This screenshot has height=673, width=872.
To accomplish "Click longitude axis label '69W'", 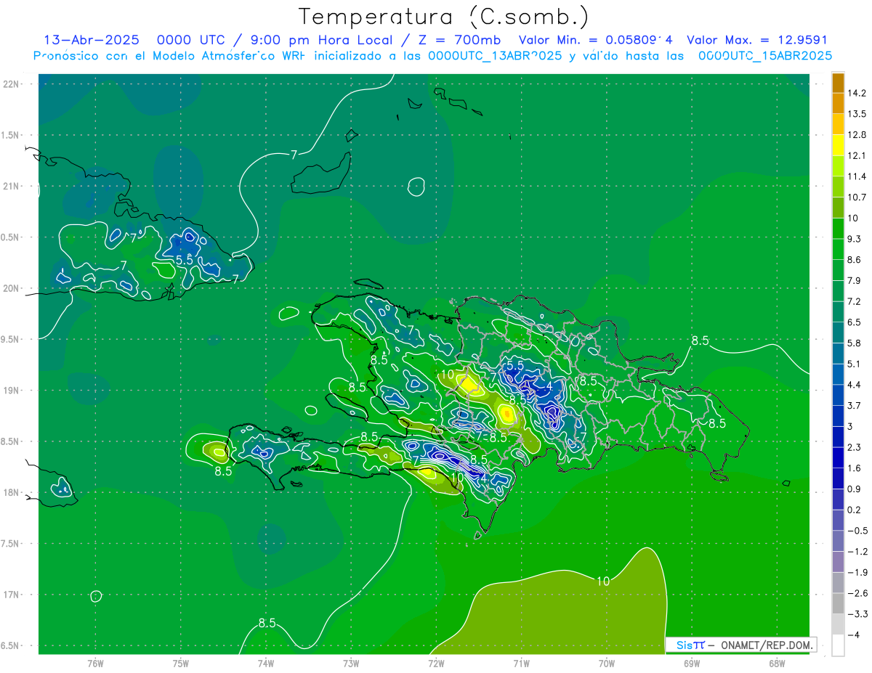I will pyautogui.click(x=692, y=664).
